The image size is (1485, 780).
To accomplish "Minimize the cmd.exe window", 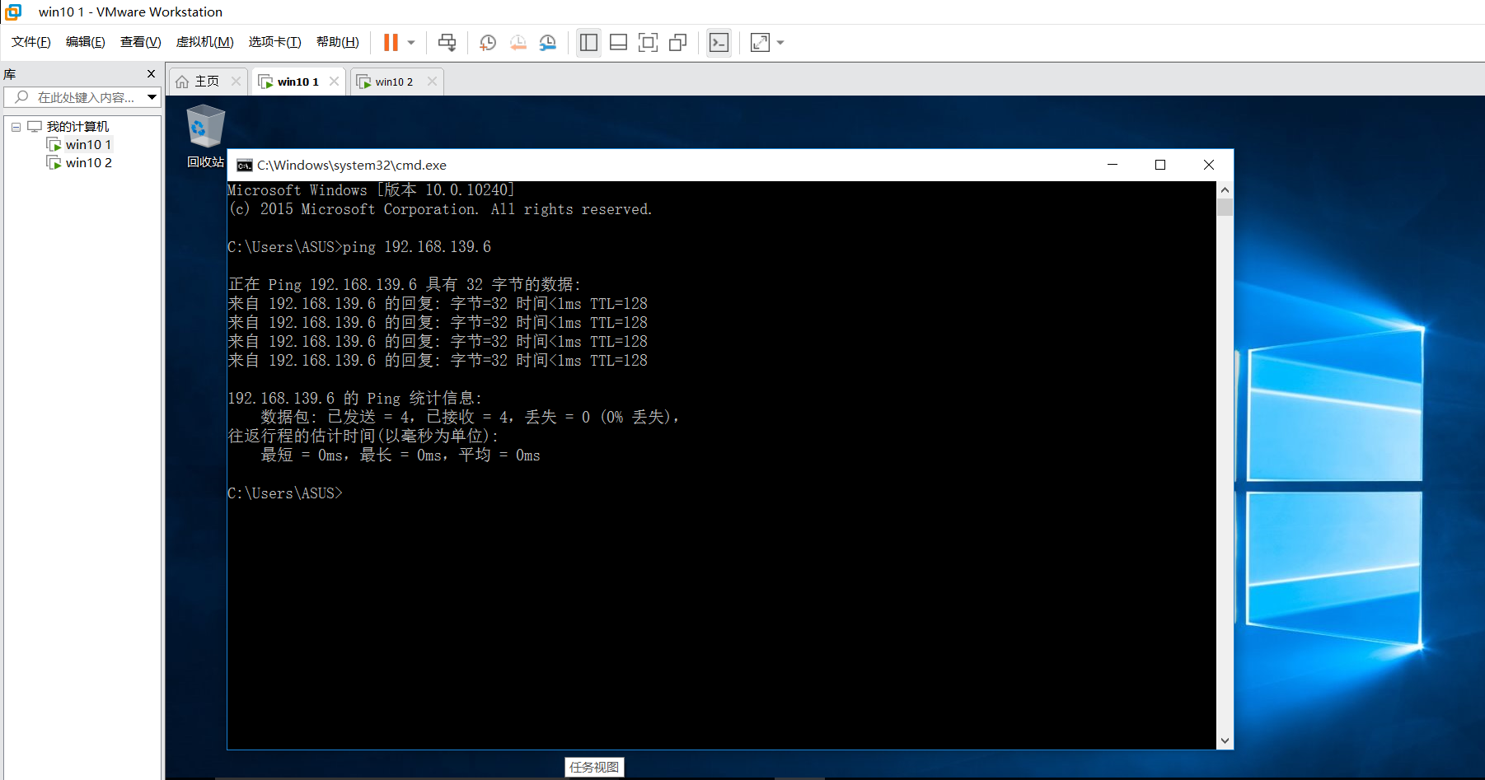I will 1113,165.
